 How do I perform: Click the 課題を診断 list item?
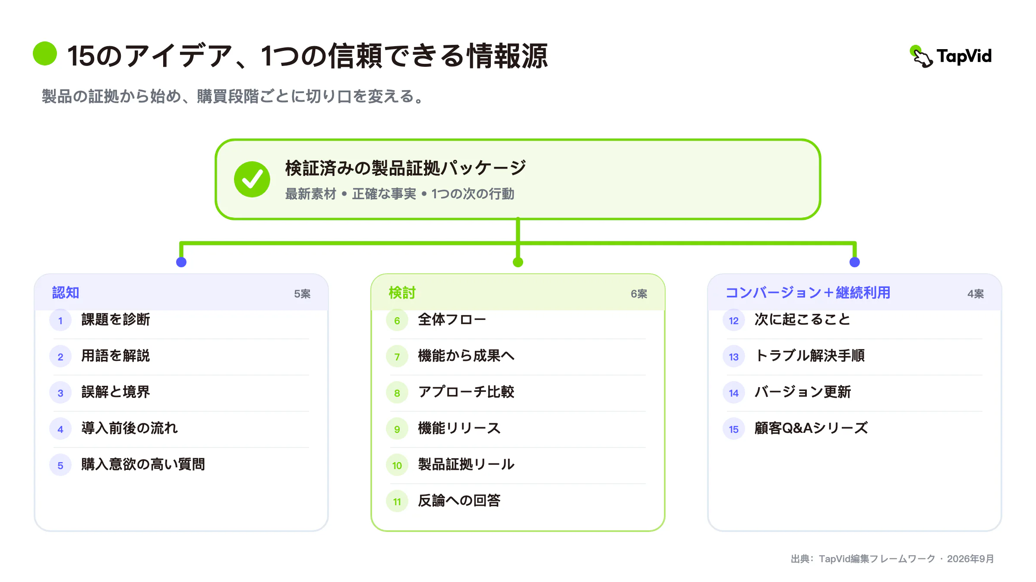click(x=116, y=319)
